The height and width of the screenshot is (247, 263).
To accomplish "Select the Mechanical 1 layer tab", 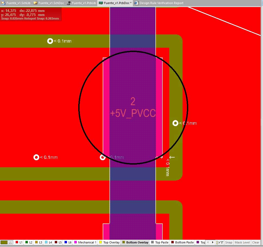I will [x=85, y=242].
